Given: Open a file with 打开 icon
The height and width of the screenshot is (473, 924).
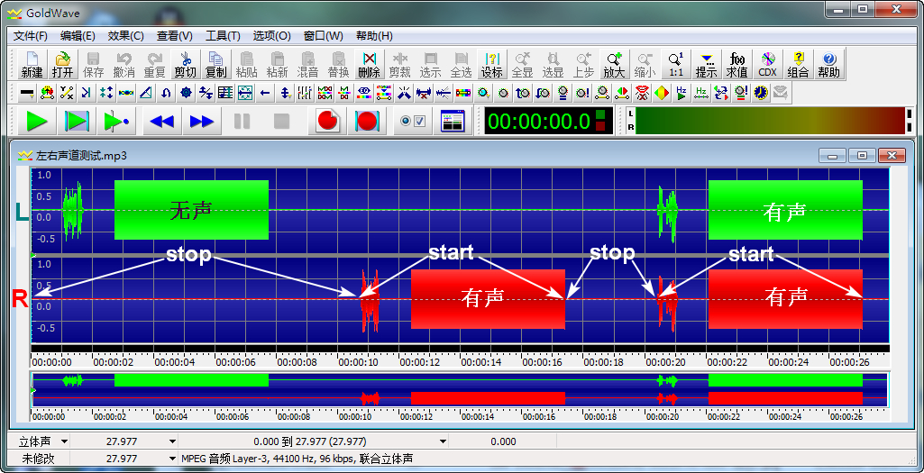Looking at the screenshot, I should tap(62, 64).
